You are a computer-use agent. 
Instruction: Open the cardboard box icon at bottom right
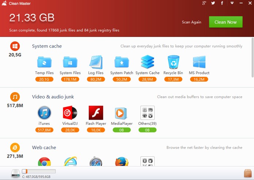pos(248,173)
